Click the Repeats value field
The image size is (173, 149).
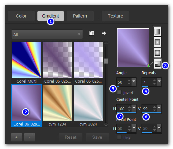[147, 82]
